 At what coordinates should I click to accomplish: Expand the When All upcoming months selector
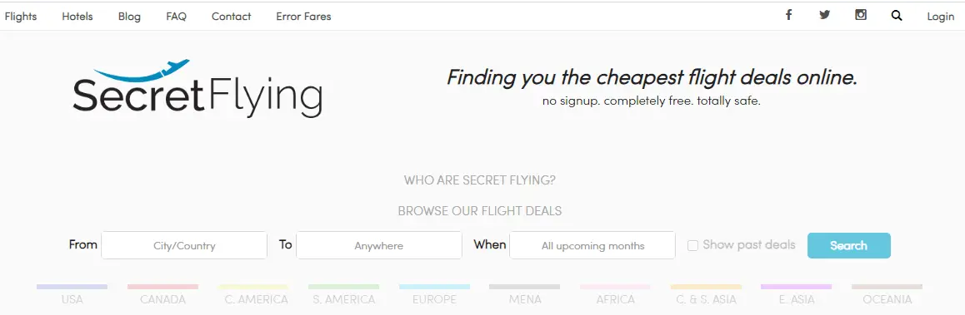(592, 245)
